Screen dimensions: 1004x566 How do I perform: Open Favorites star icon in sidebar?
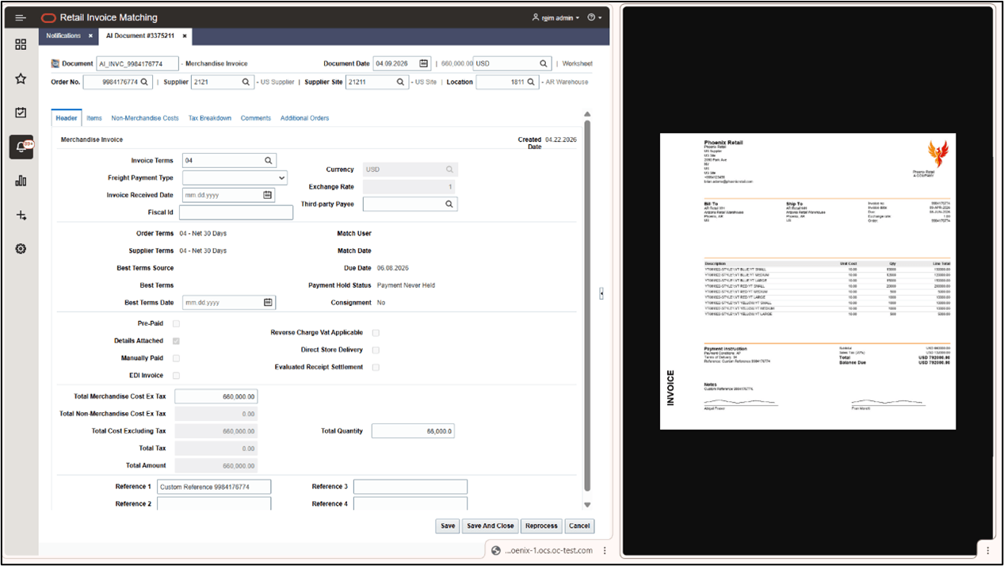pyautogui.click(x=21, y=78)
